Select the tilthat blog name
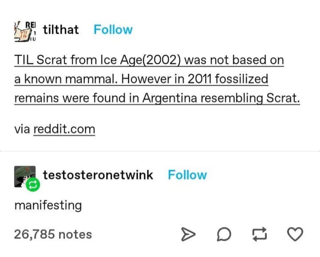This screenshot has width=320, height=257. pyautogui.click(x=60, y=29)
